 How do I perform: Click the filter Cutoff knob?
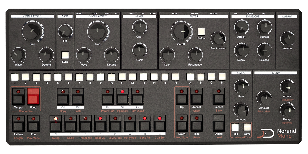pos(182,32)
